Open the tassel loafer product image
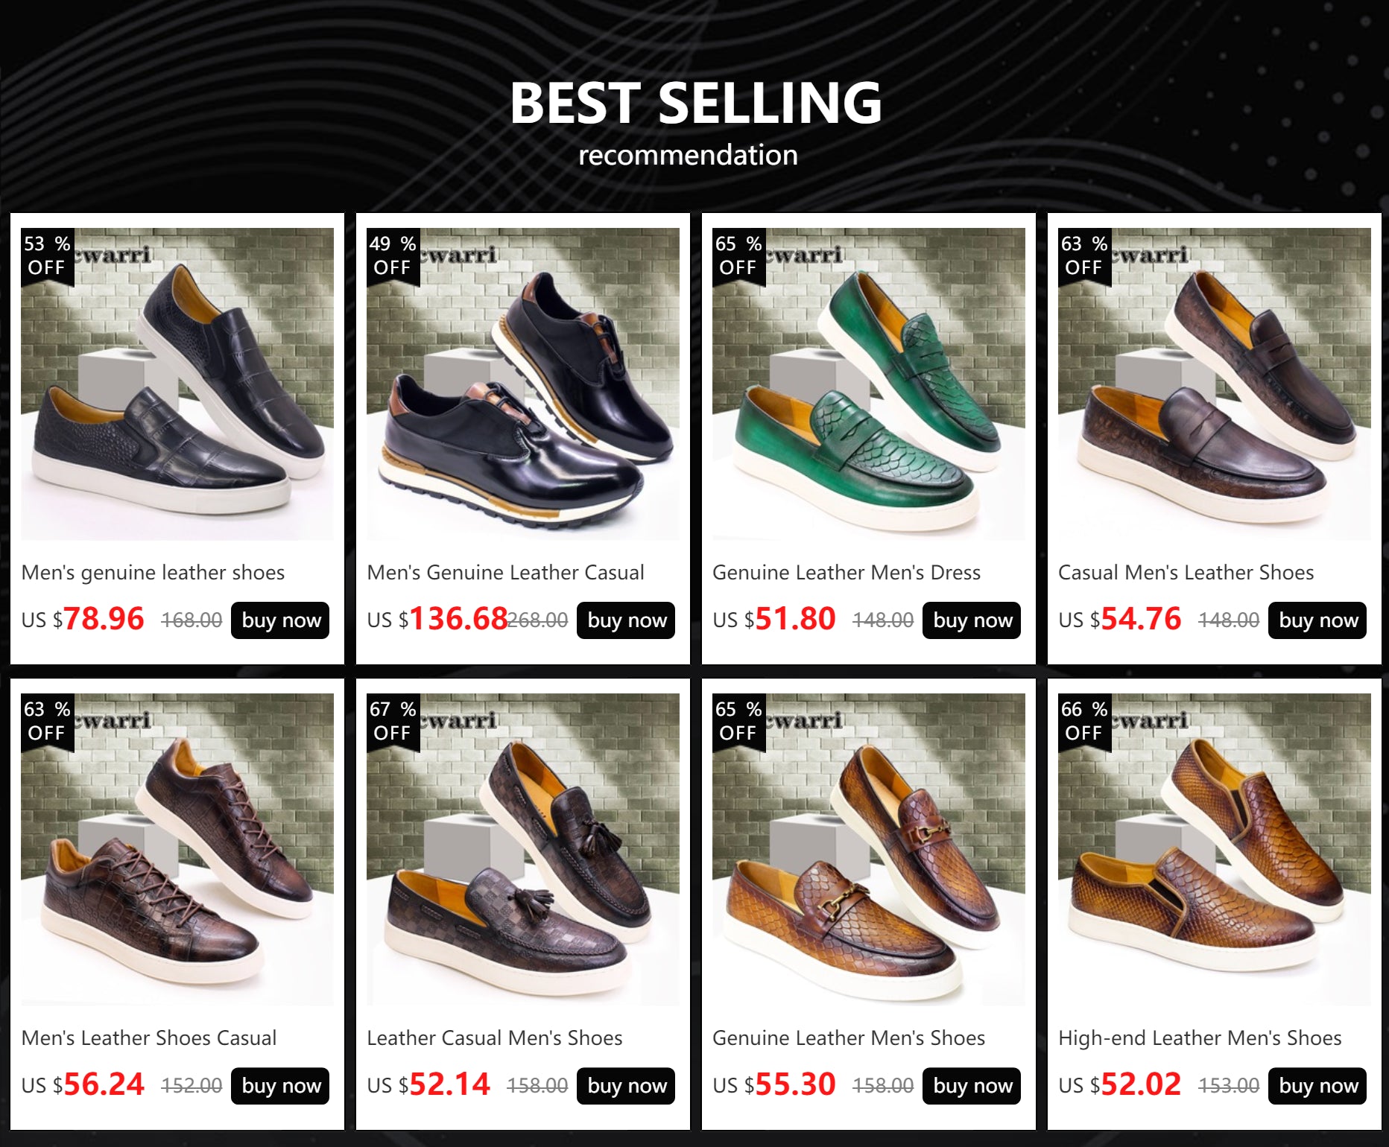1389x1147 pixels. click(x=523, y=849)
